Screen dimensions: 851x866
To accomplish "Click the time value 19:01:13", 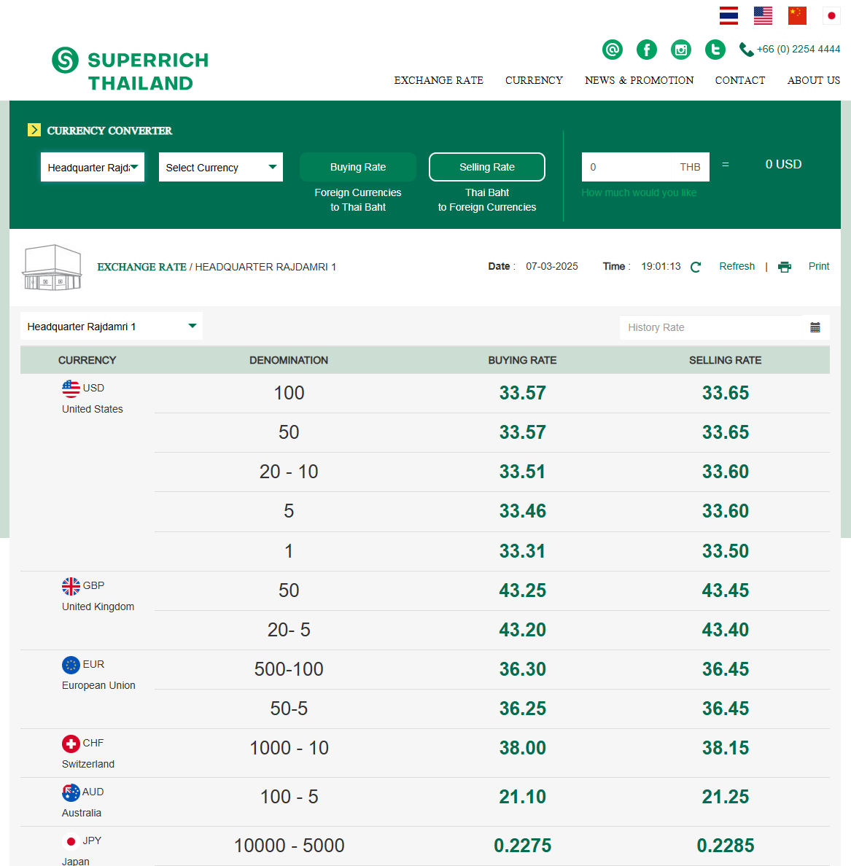I will point(661,266).
